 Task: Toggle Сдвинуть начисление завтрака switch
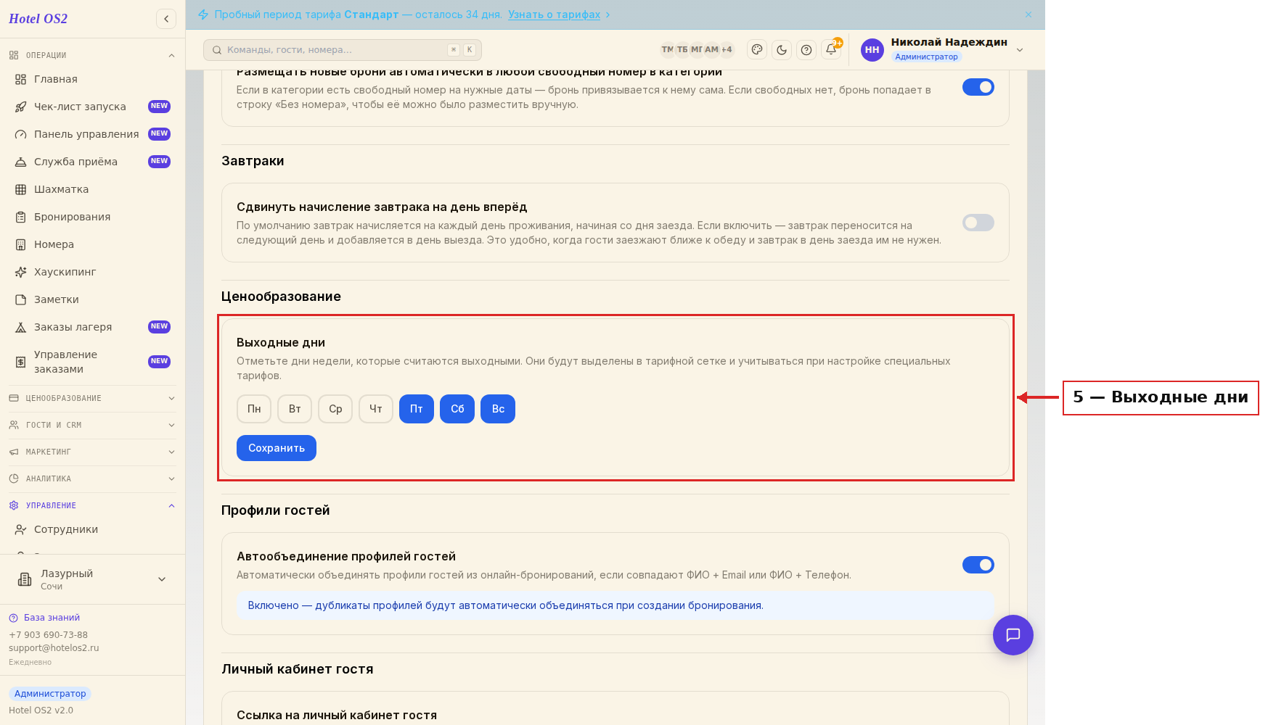978,223
